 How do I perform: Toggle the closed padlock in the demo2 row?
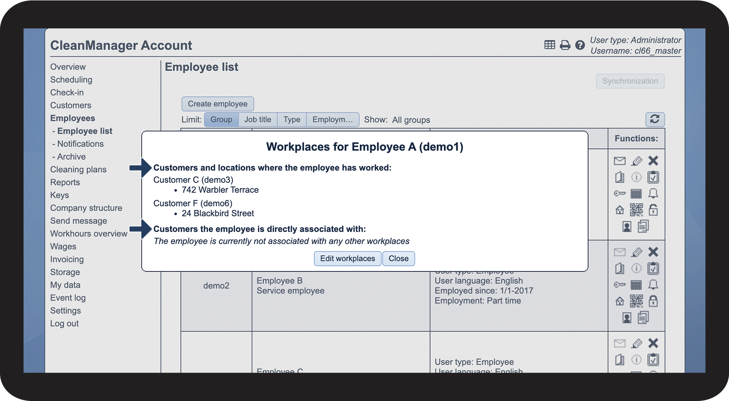coord(653,301)
